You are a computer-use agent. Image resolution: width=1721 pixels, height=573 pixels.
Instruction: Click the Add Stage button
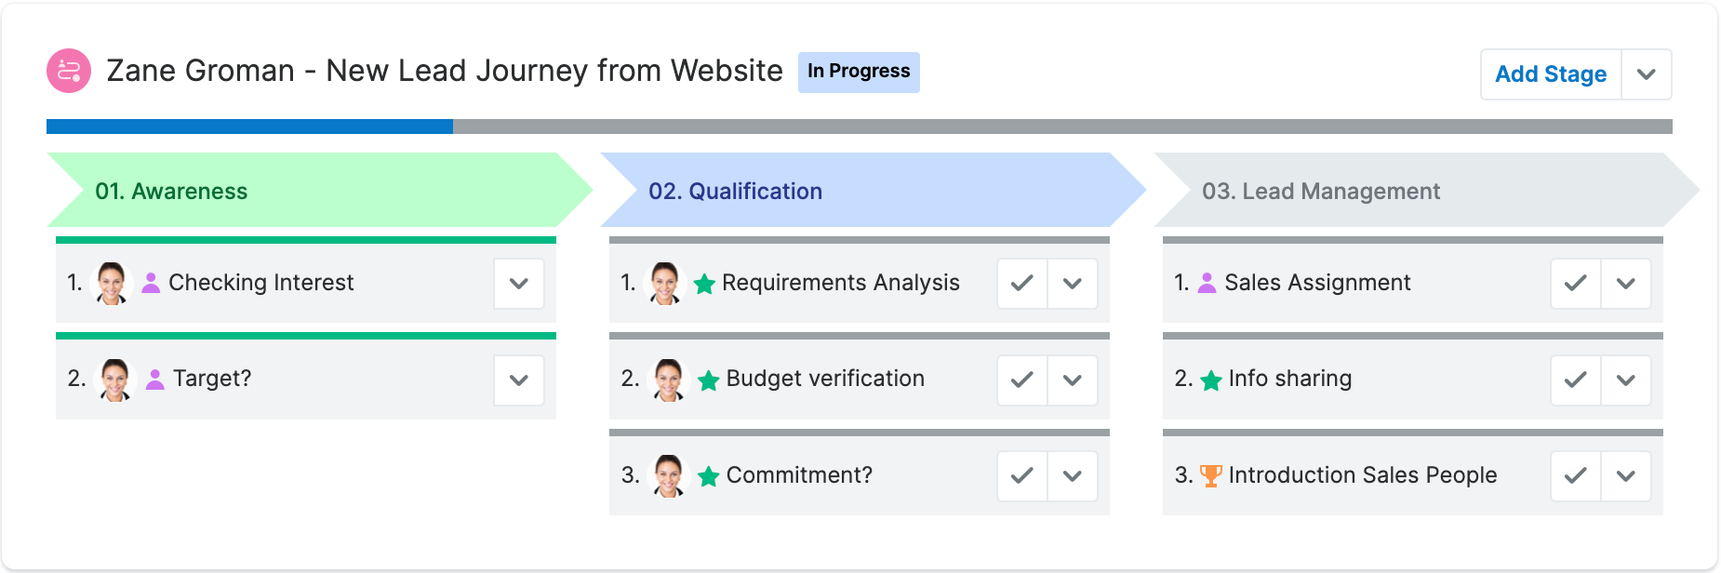pyautogui.click(x=1551, y=74)
